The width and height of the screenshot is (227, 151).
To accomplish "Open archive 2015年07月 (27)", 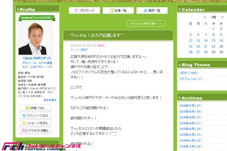I will (191, 106).
